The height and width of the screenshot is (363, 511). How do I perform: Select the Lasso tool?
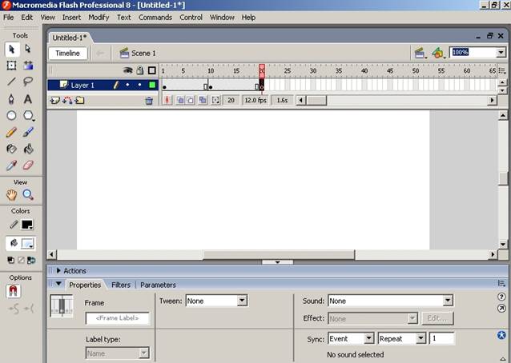point(28,81)
